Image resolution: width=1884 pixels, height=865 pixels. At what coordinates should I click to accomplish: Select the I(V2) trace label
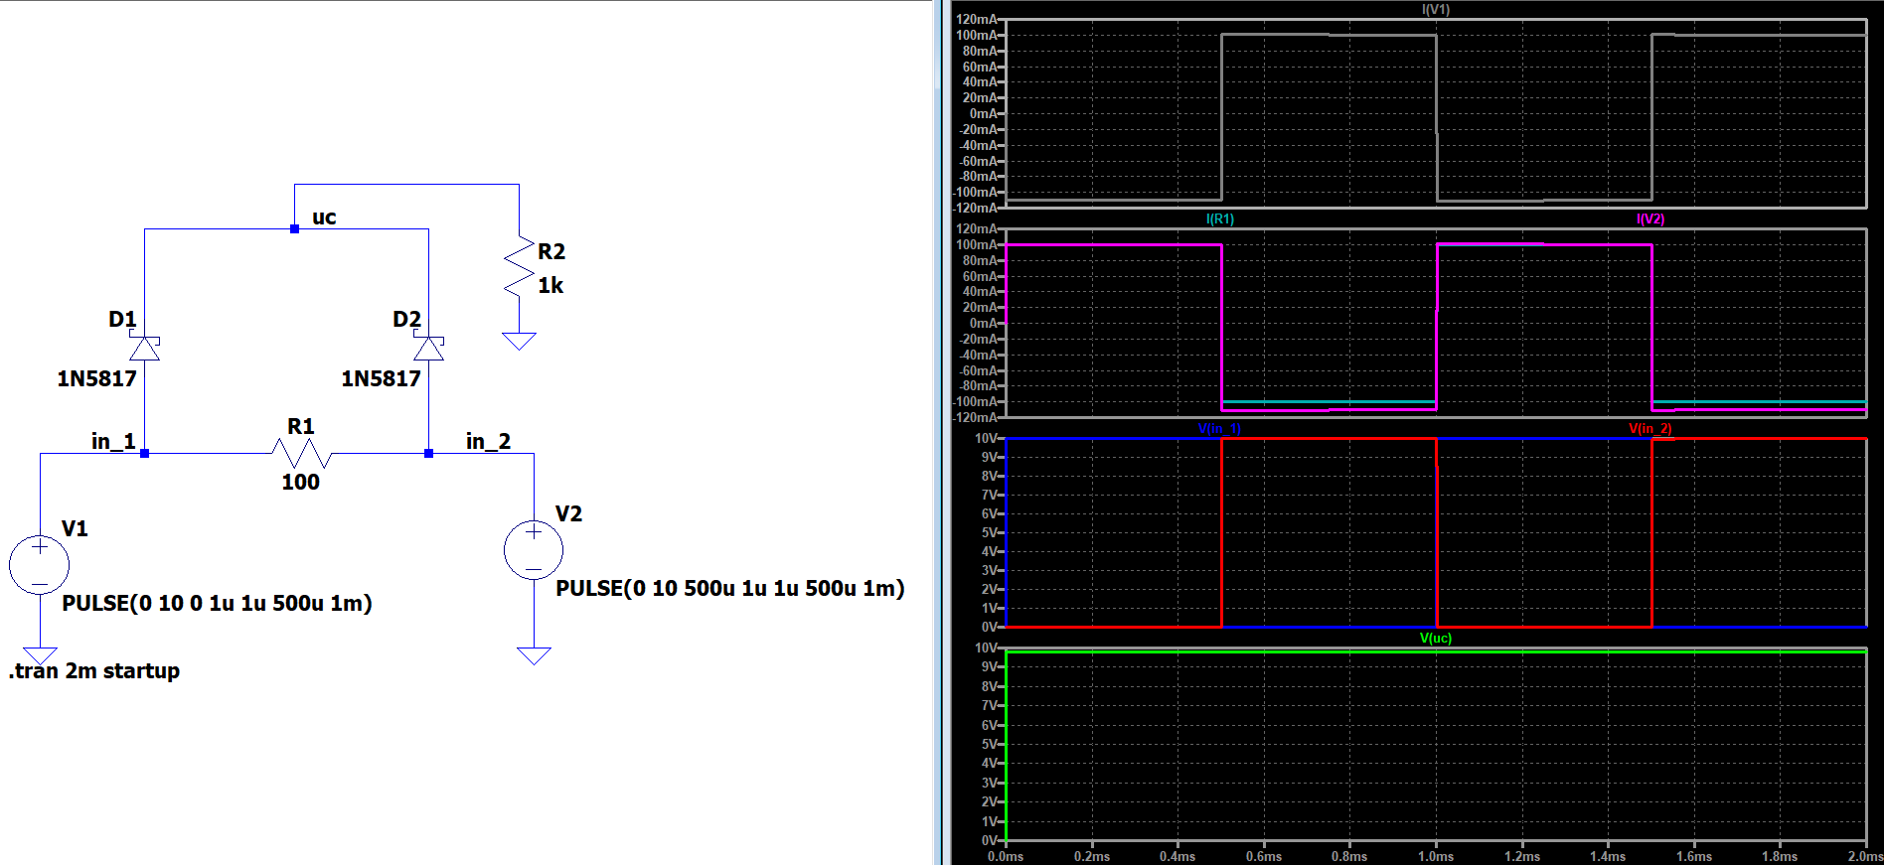pyautogui.click(x=1650, y=218)
